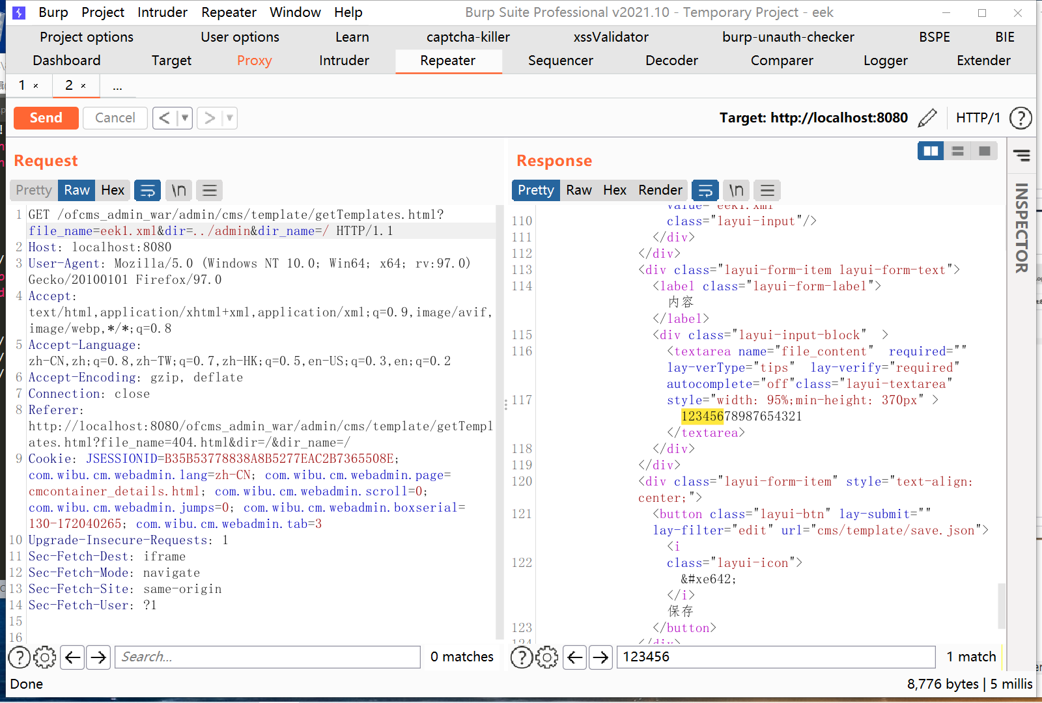The width and height of the screenshot is (1042, 703).
Task: Jump to previous Request search match
Action: point(73,657)
